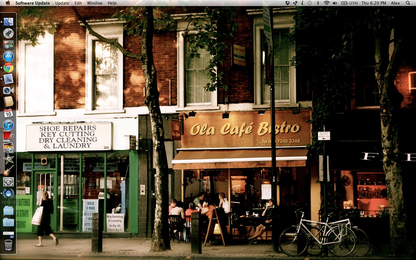The width and height of the screenshot is (416, 260).
Task: Click the menu bar icon beside Dropbox
Action: point(295,3)
